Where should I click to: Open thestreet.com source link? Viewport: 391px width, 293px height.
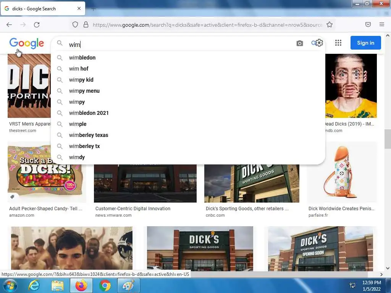coord(23,130)
